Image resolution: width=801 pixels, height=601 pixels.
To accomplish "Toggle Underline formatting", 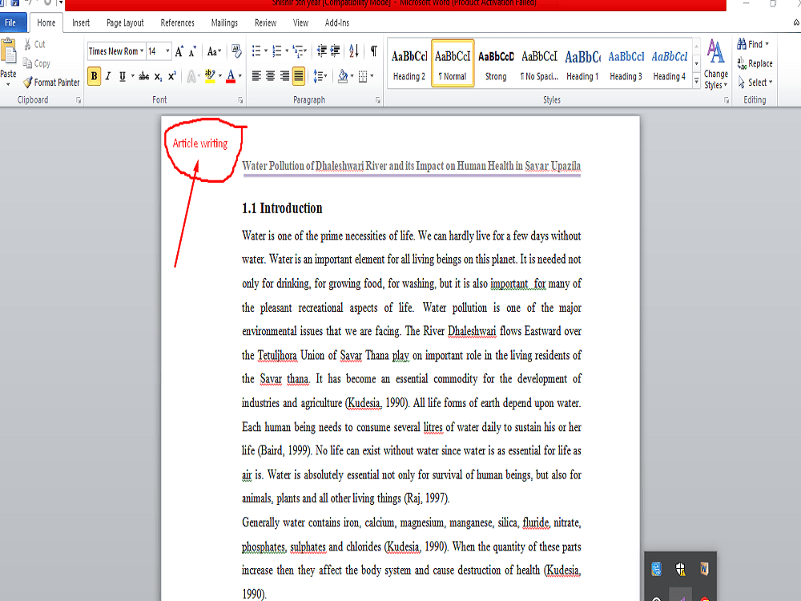I will tap(120, 76).
